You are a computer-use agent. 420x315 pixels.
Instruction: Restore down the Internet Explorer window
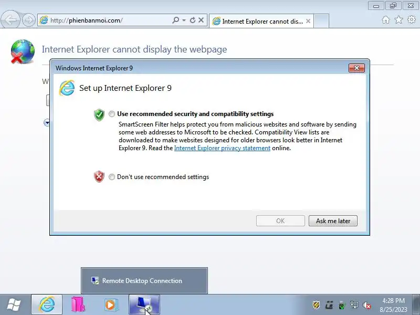(x=393, y=6)
